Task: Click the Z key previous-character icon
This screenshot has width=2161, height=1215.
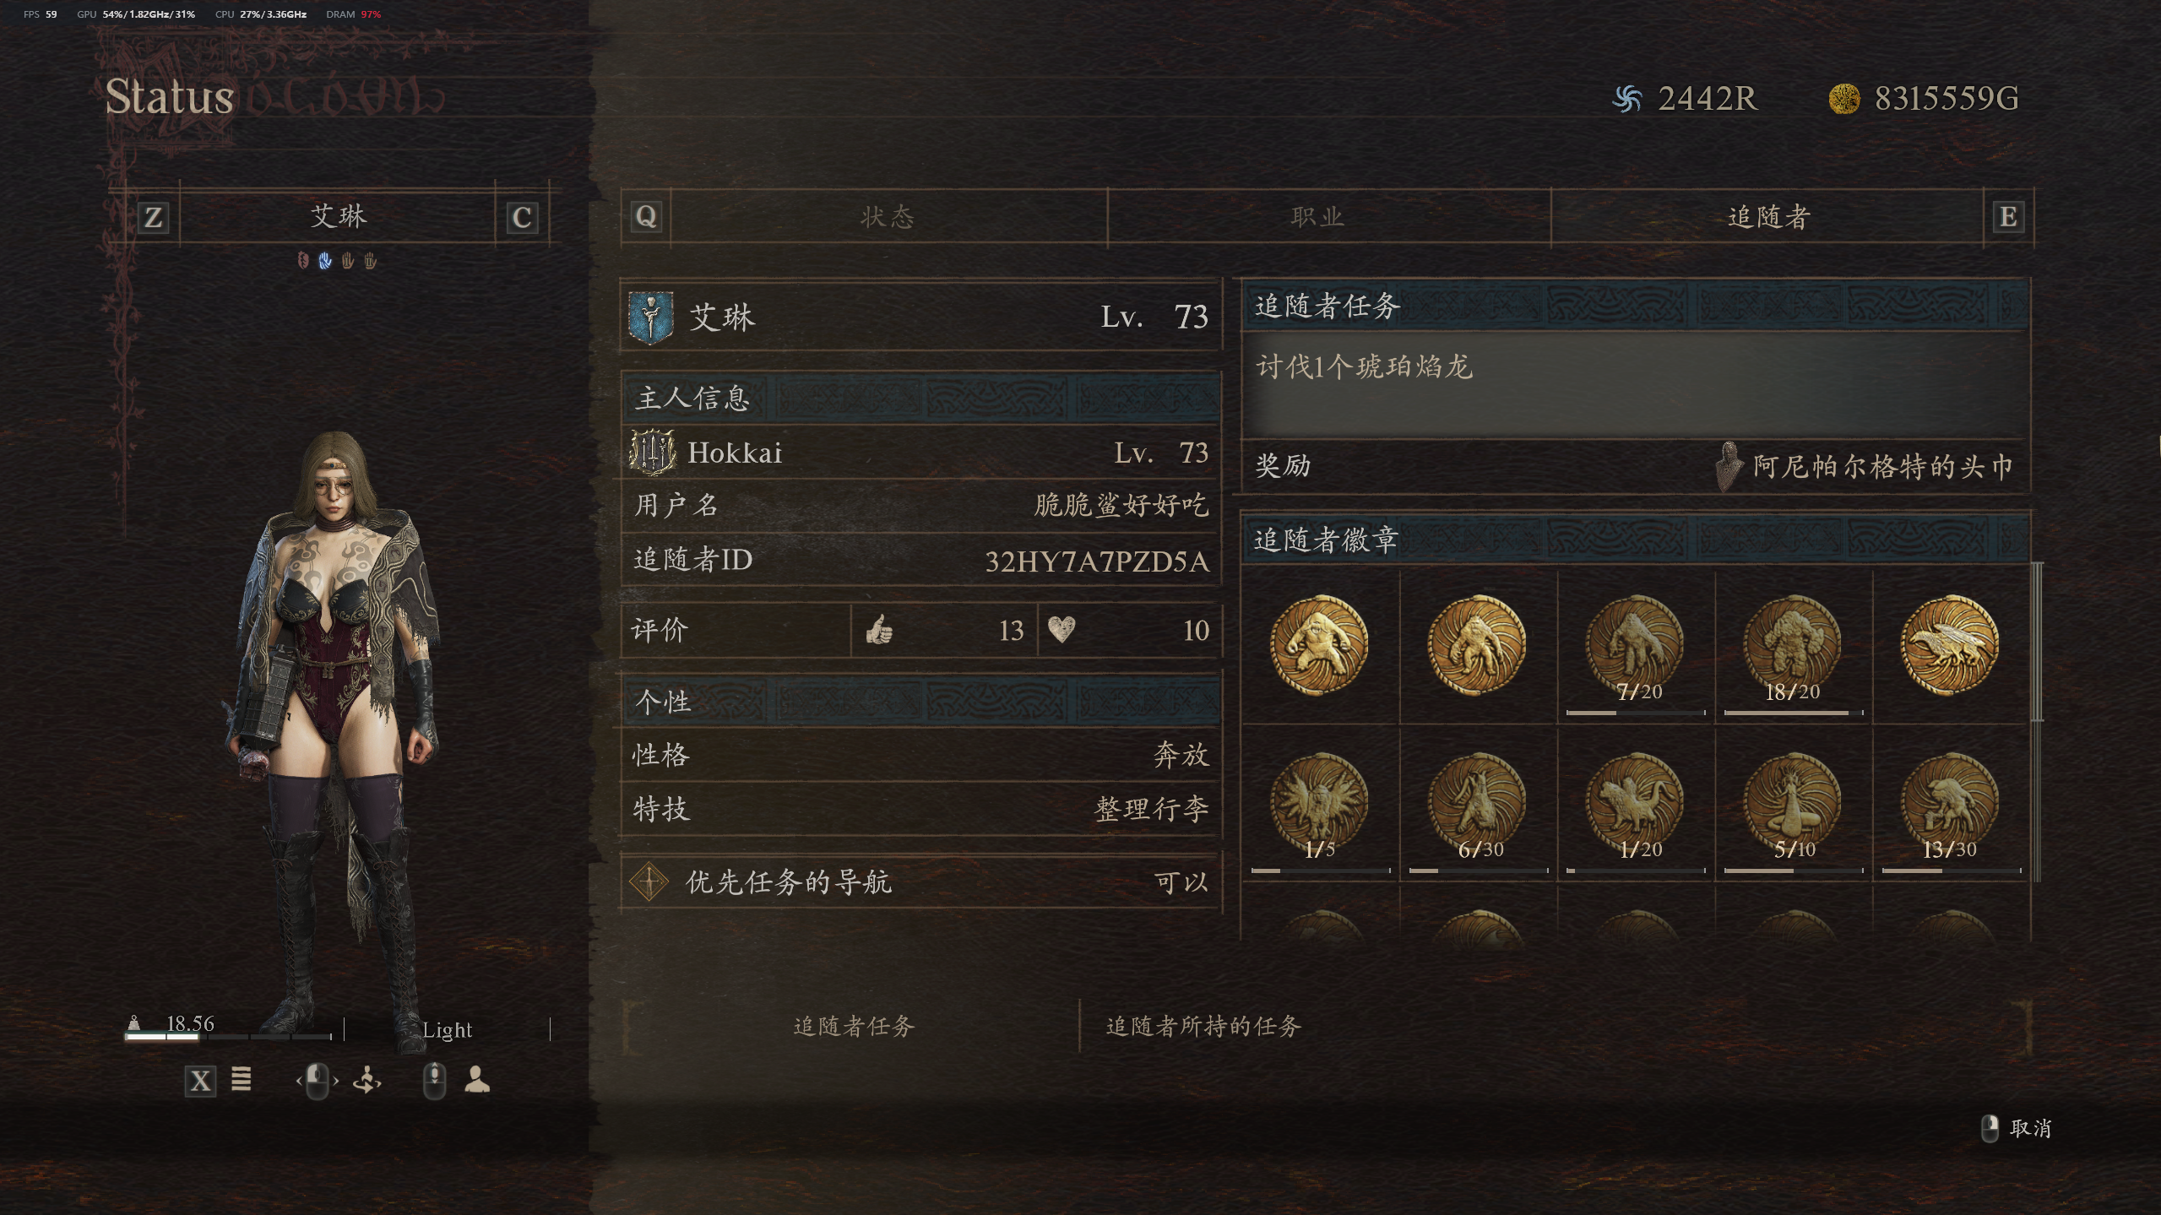Action: tap(153, 218)
